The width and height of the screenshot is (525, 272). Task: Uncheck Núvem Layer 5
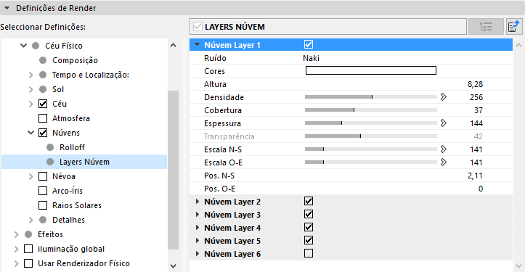pos(309,240)
